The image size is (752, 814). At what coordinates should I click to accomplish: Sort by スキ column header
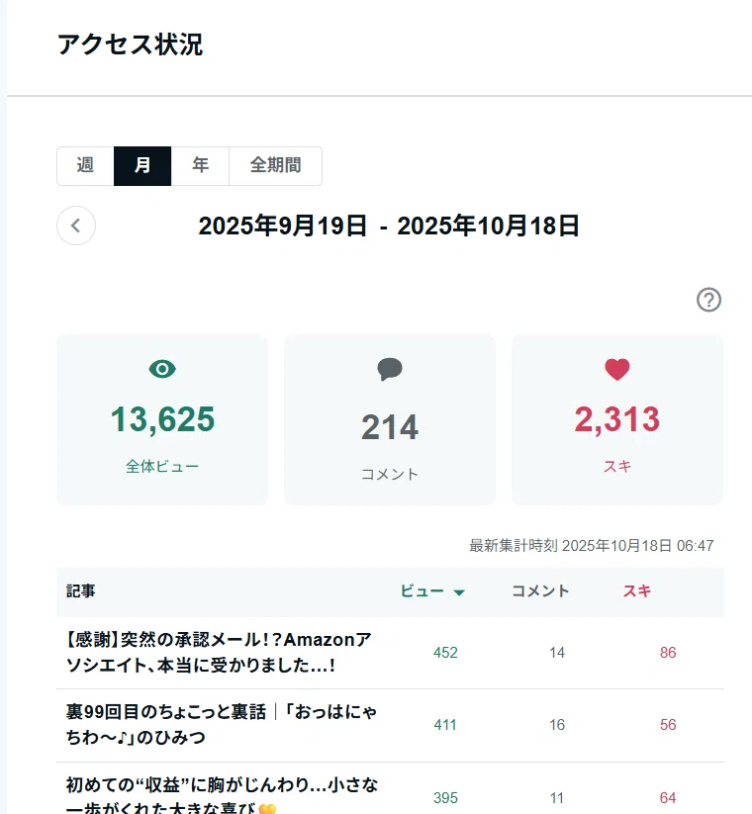[636, 590]
